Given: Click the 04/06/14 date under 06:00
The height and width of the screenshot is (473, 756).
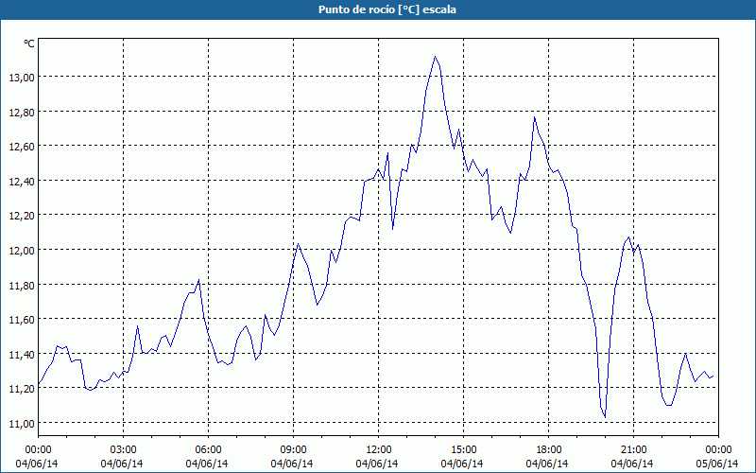Looking at the screenshot, I should point(207,464).
